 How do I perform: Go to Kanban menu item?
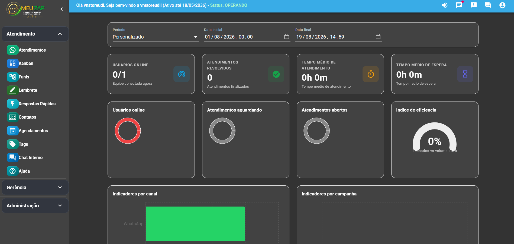(26, 63)
